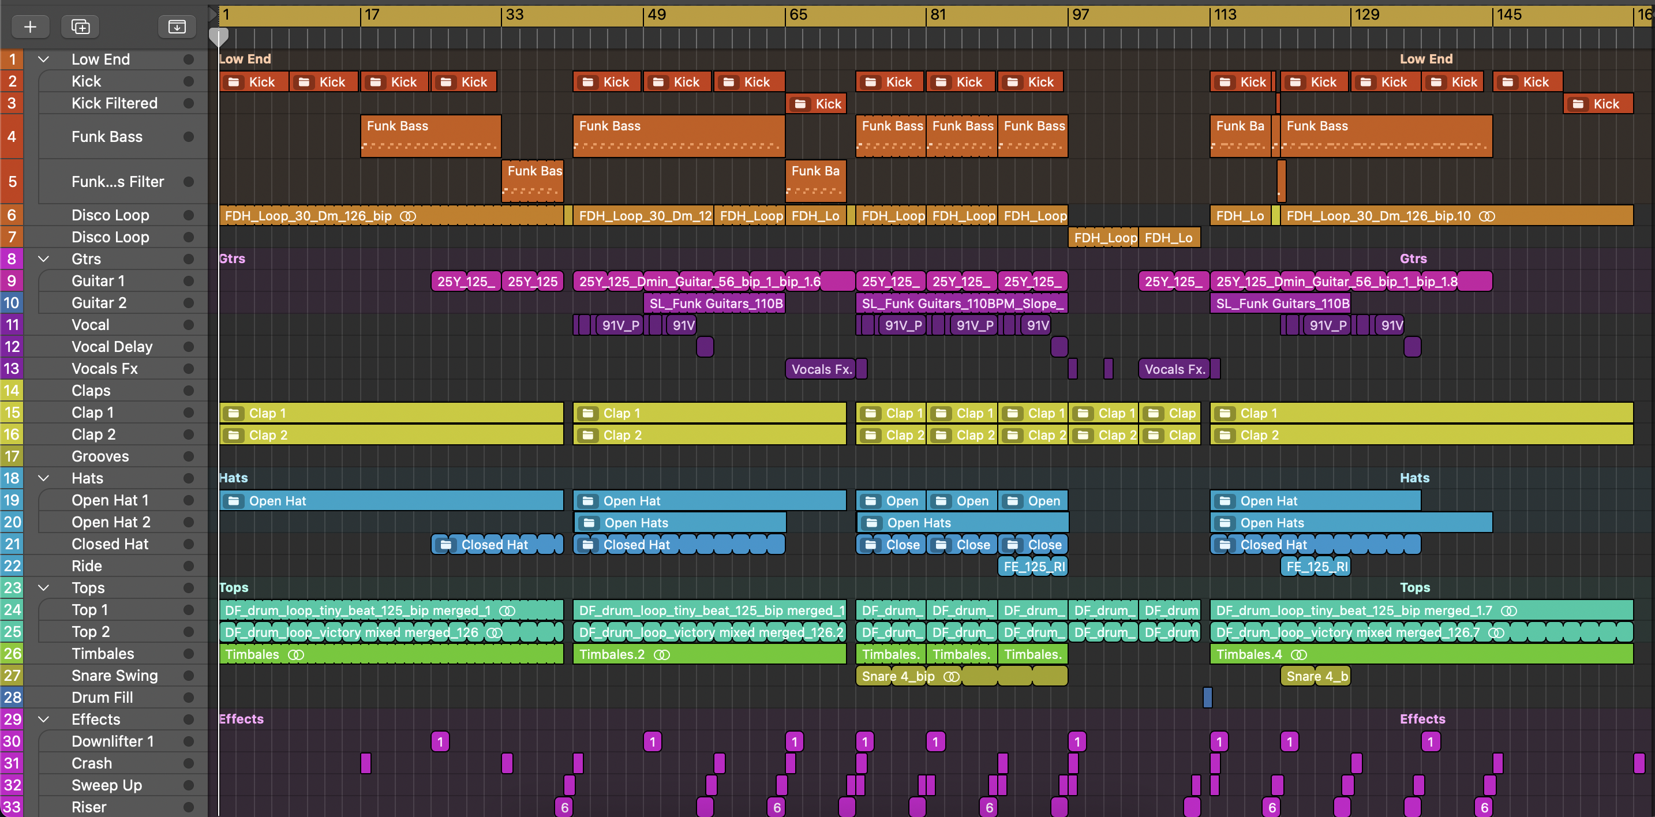Click loop icon on Timbales.2 region

coord(662,654)
